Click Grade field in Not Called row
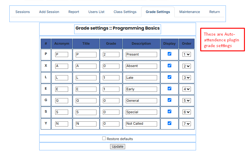This screenshot has height=157, width=247. (x=111, y=124)
